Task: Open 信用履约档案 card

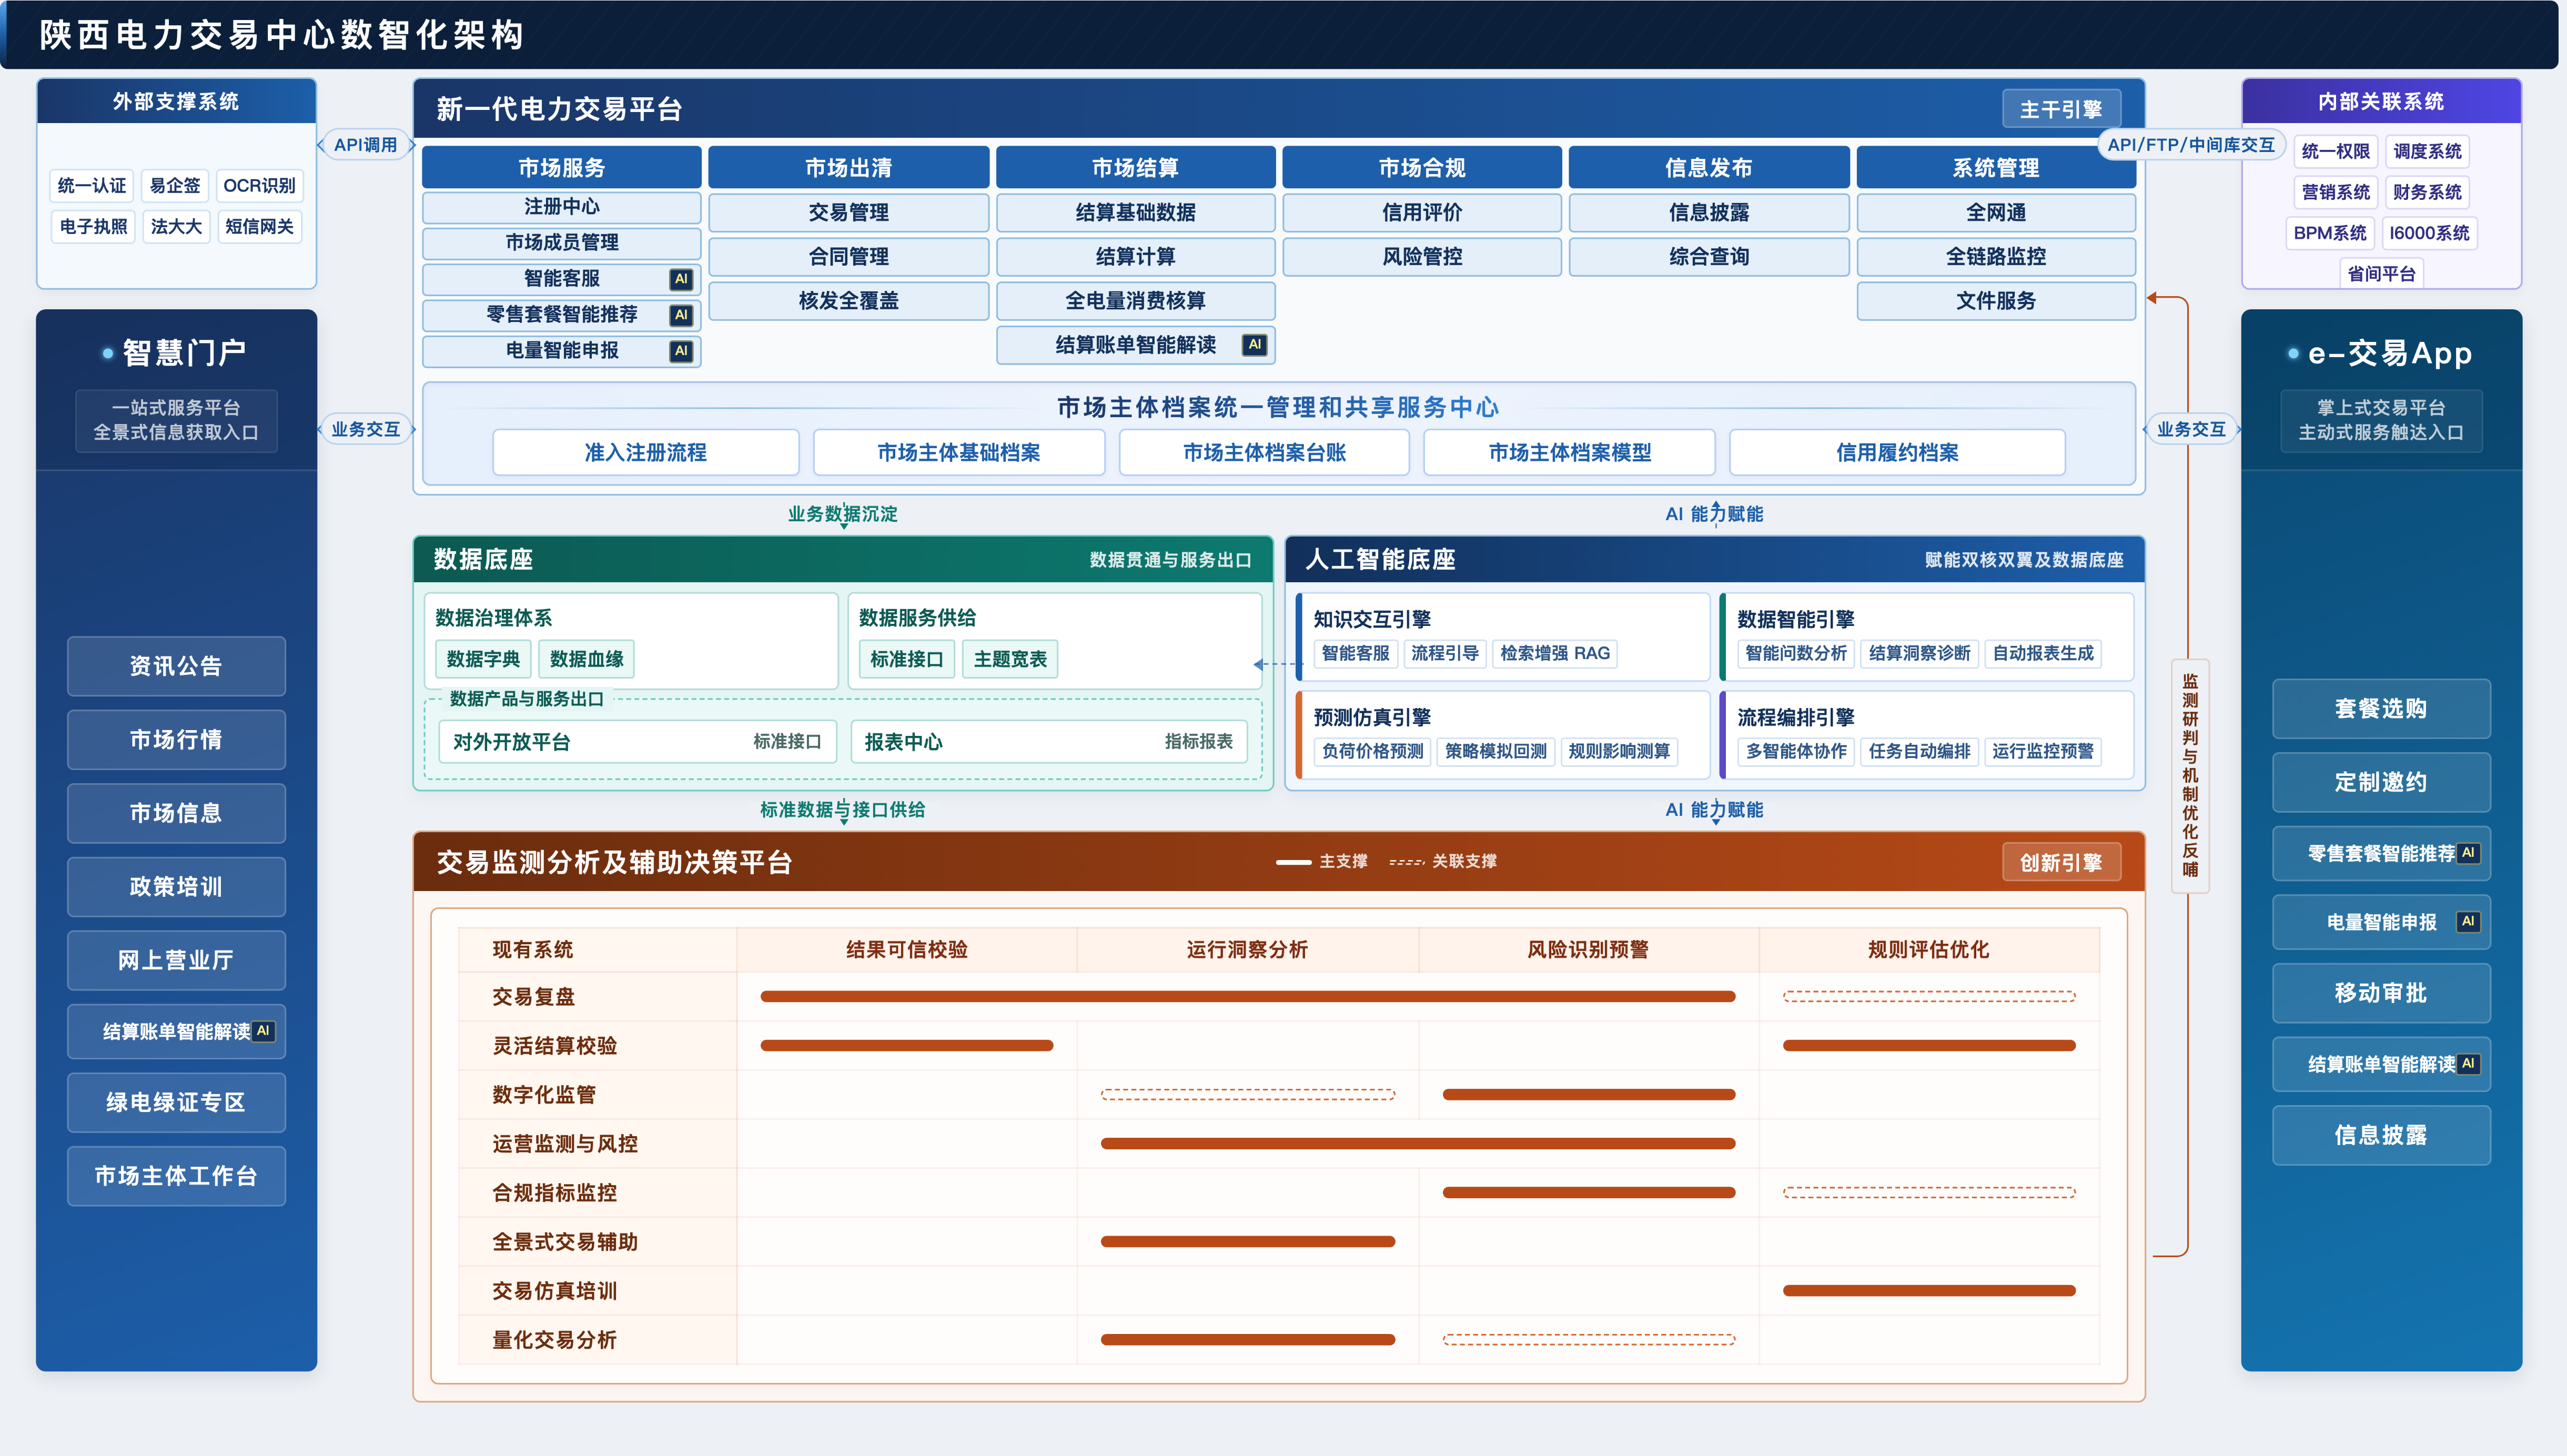Action: click(x=1897, y=453)
